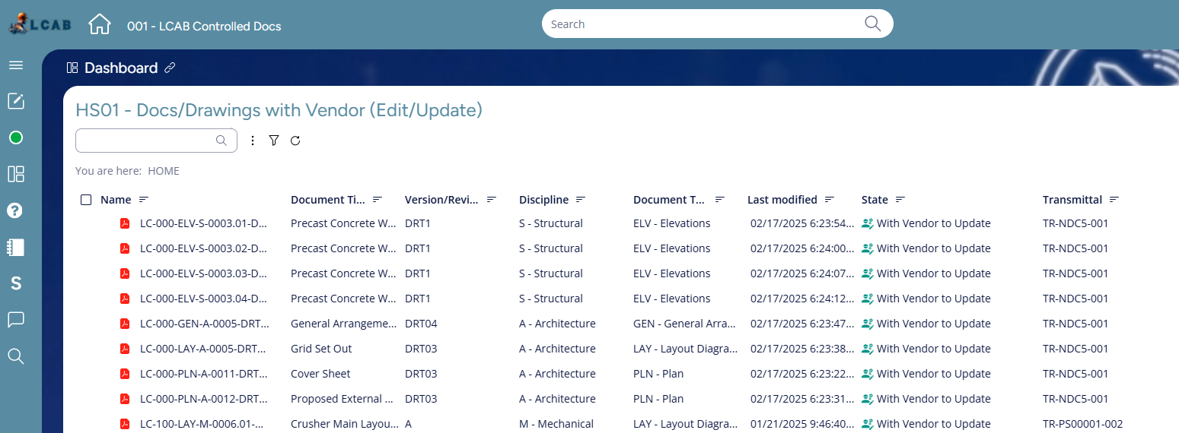The height and width of the screenshot is (433, 1179).
Task: Click the green circle status icon
Action: pos(16,137)
